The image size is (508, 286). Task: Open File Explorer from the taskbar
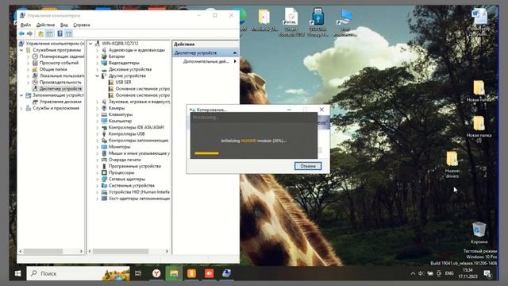(174, 273)
